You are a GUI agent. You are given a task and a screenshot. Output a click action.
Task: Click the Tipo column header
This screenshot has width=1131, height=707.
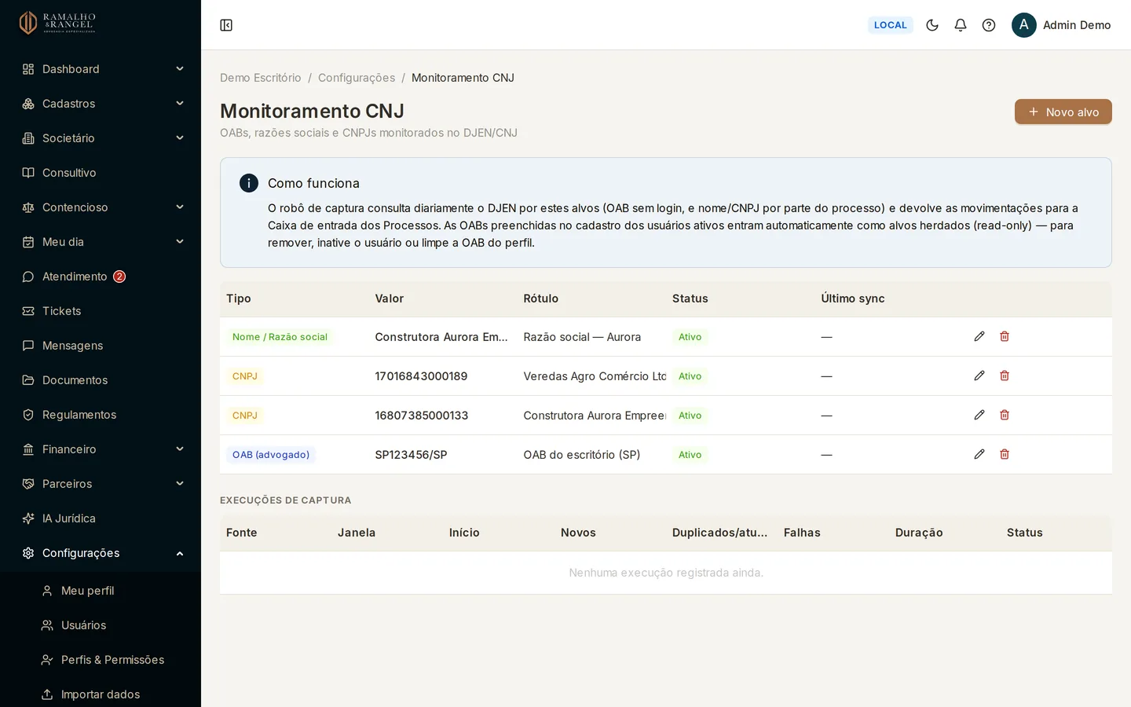click(x=239, y=299)
